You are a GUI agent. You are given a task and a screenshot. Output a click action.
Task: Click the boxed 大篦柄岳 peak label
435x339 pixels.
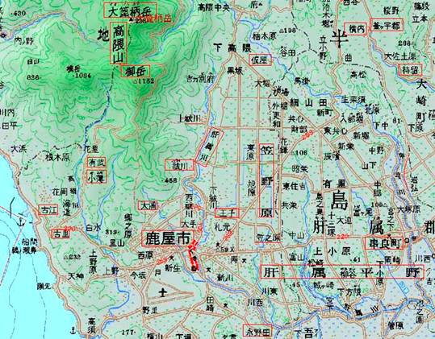pos(130,10)
